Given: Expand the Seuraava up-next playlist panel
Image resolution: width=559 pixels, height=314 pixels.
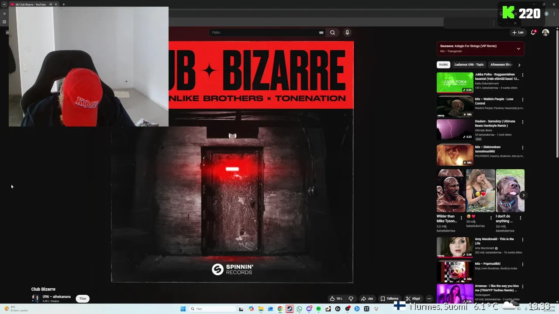Looking at the screenshot, I should click(518, 48).
